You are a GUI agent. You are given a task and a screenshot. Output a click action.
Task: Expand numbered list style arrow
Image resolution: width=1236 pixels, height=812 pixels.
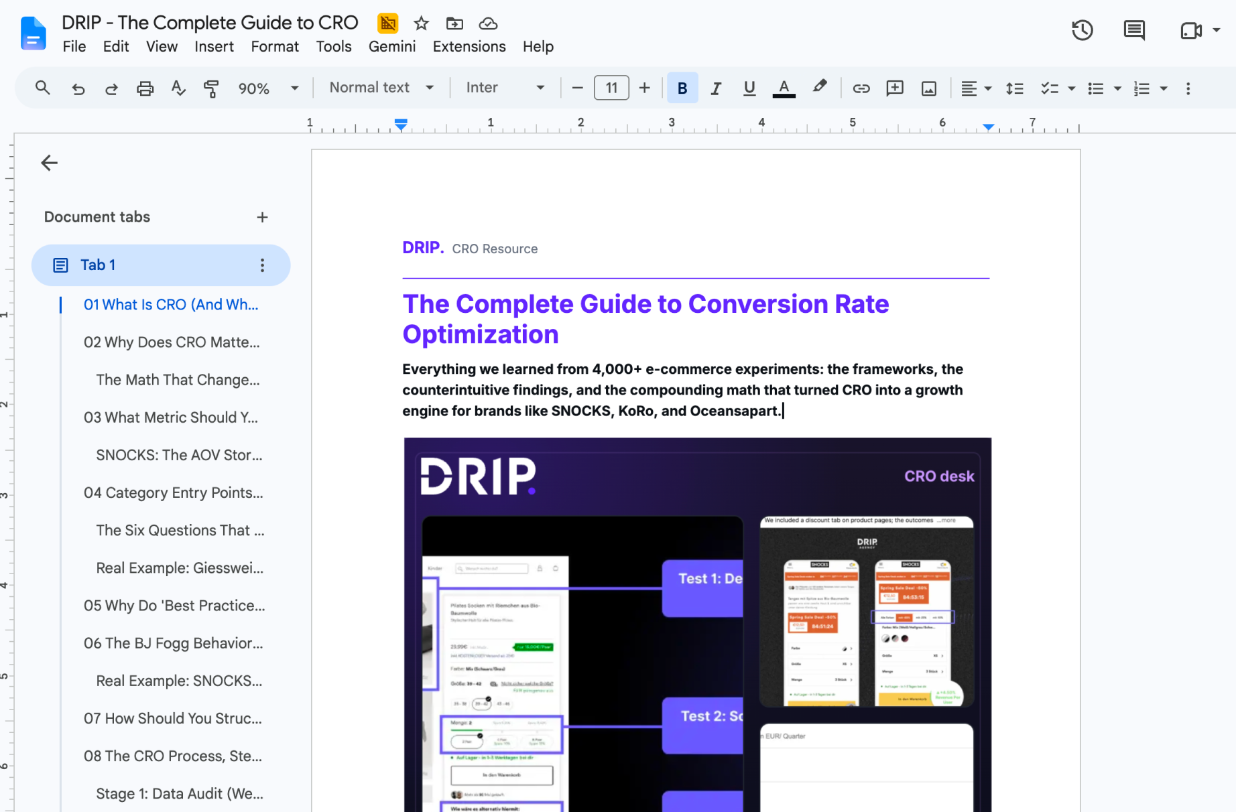tap(1164, 88)
